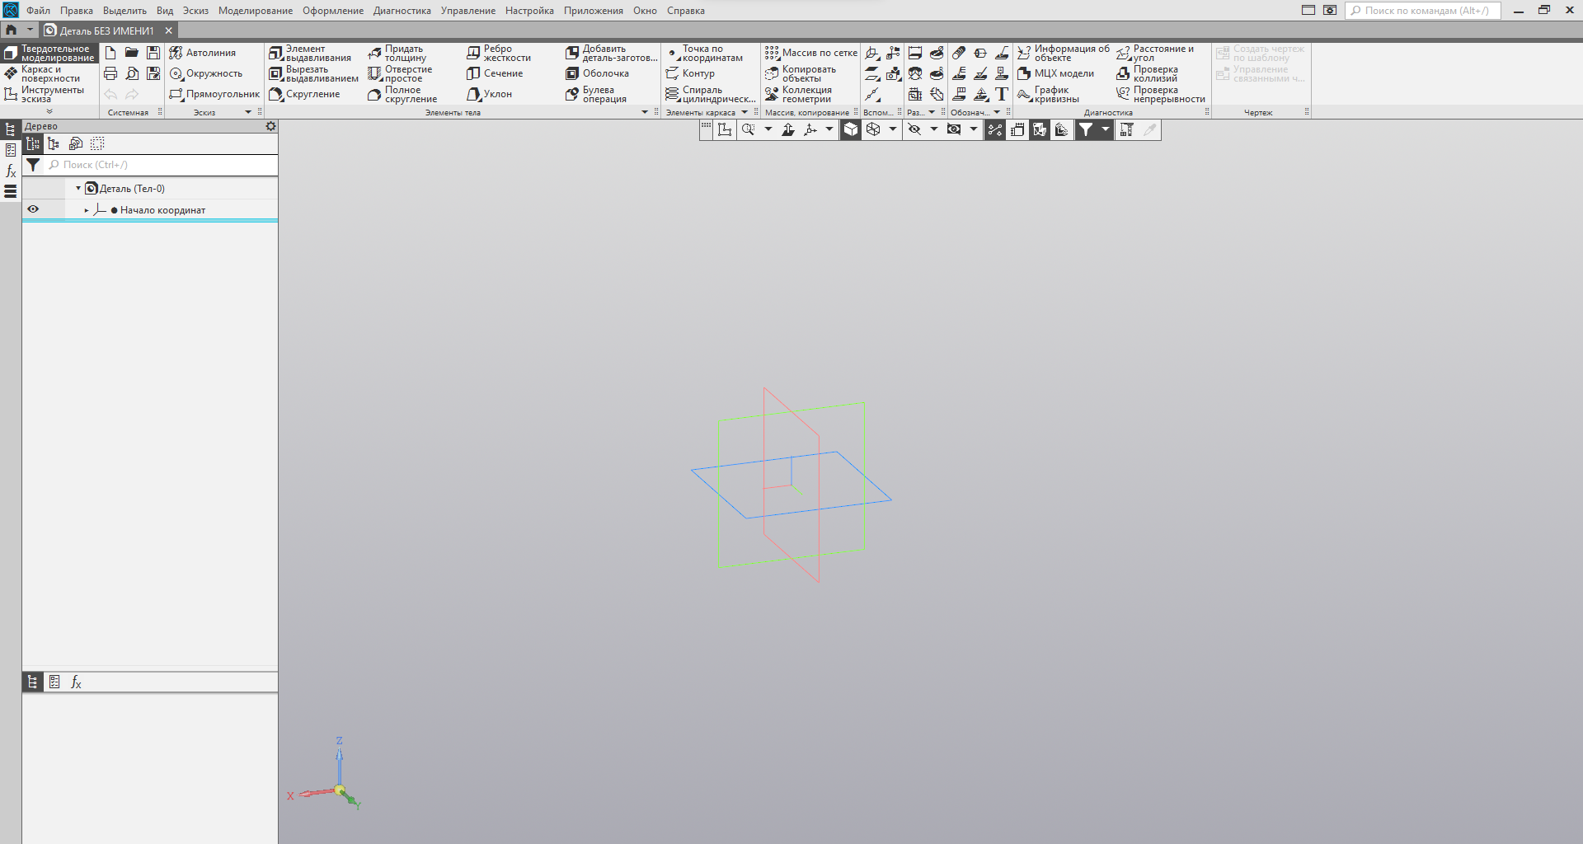Click the Проверка коллизий tool

[x=1147, y=73]
